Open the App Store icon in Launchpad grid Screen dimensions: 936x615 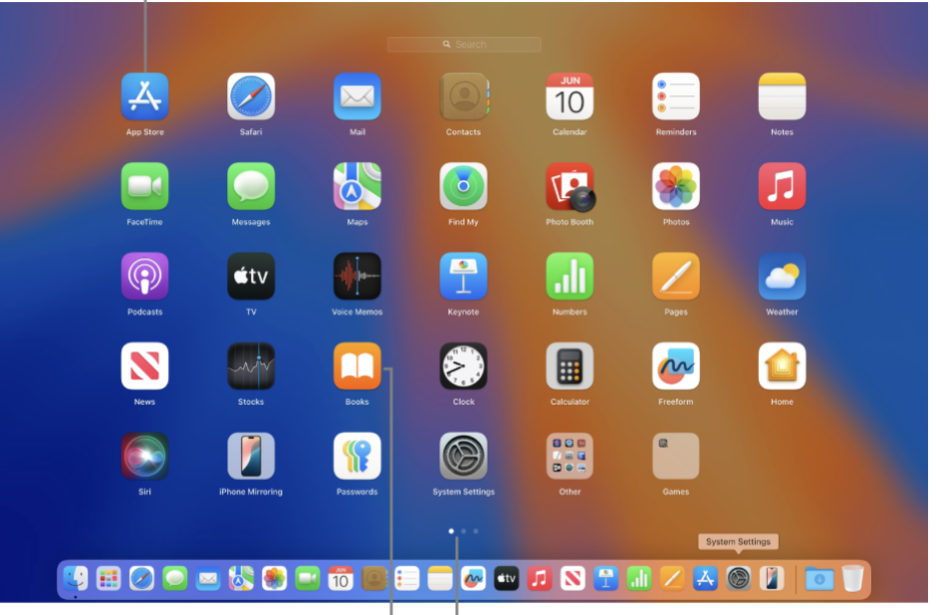point(144,97)
